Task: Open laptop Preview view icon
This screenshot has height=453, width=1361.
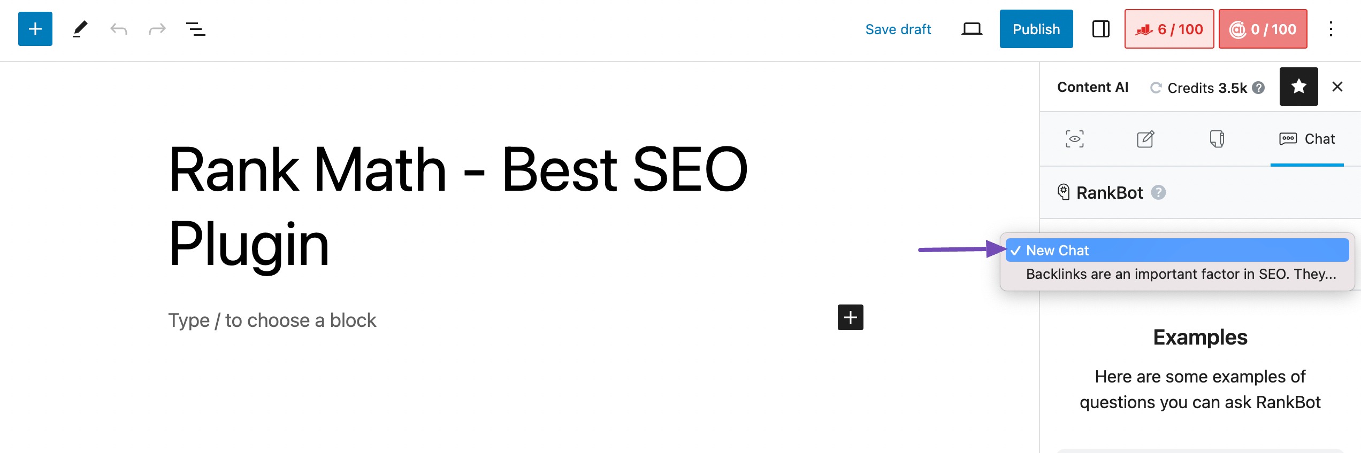Action: pos(972,29)
